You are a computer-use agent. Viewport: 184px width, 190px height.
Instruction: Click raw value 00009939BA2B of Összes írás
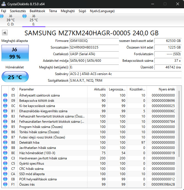[163, 184]
